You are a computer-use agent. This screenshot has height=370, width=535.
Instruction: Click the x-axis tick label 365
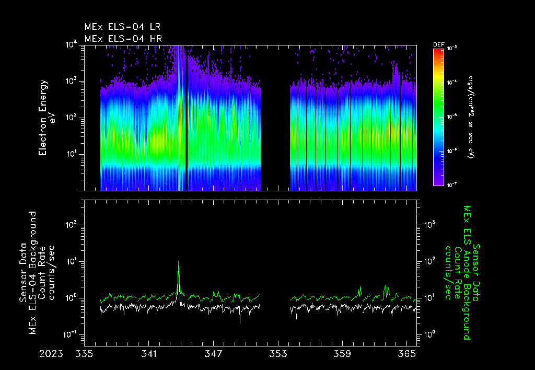point(407,354)
